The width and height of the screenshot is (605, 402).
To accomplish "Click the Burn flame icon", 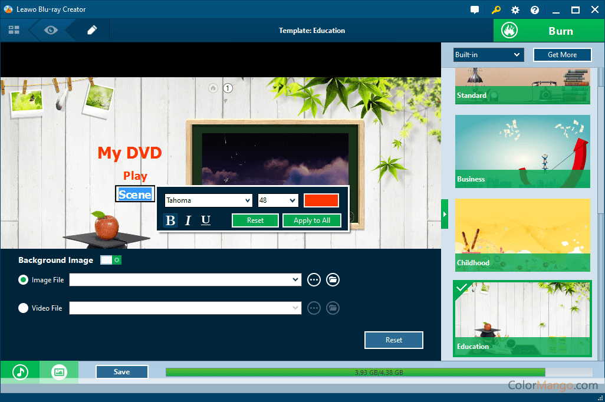I will 509,31.
